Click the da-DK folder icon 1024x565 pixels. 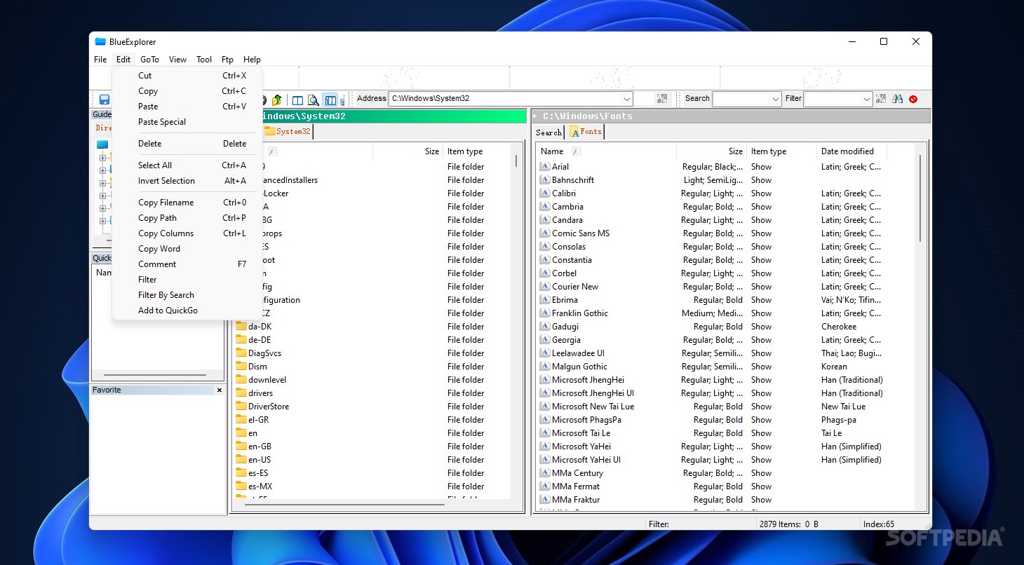241,327
